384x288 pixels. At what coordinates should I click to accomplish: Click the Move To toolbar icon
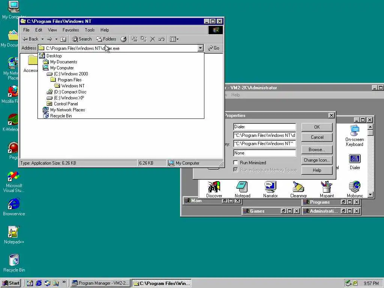pyautogui.click(x=135, y=39)
